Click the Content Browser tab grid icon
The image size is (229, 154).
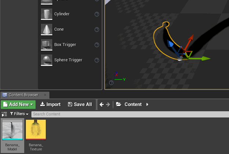(x=5, y=95)
